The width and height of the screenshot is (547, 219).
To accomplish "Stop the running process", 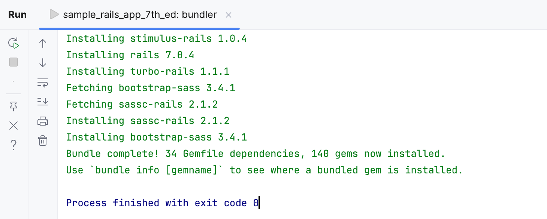I will tap(13, 62).
